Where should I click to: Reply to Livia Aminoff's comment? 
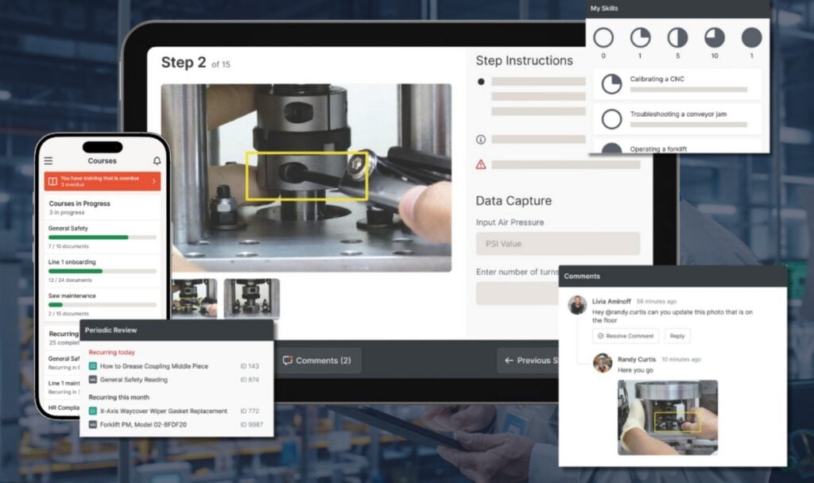pyautogui.click(x=677, y=336)
